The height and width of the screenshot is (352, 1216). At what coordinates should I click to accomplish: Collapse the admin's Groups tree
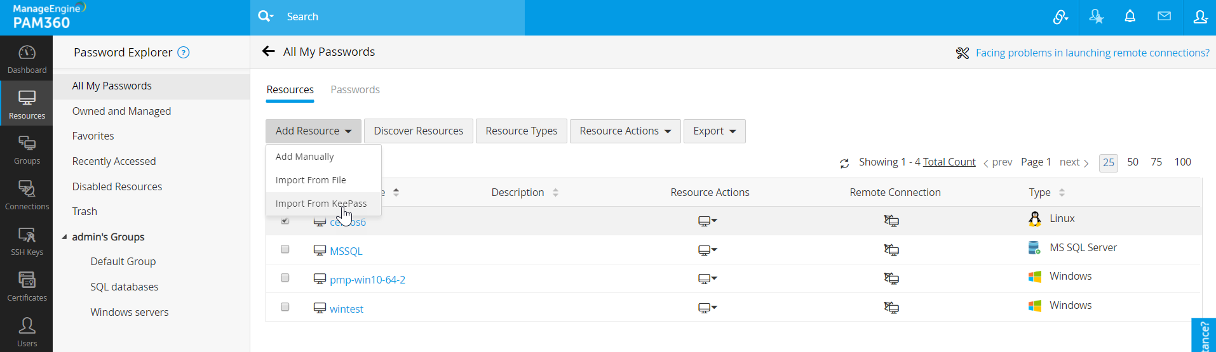[x=64, y=237]
